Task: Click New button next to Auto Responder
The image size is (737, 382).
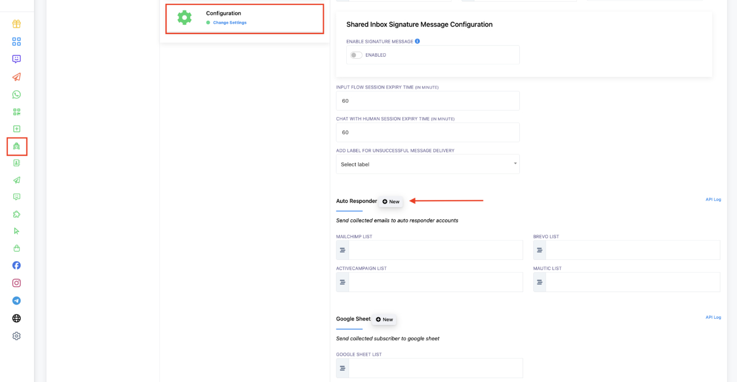Action: coord(391,202)
